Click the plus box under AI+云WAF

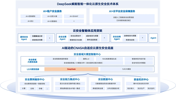(74, 21)
